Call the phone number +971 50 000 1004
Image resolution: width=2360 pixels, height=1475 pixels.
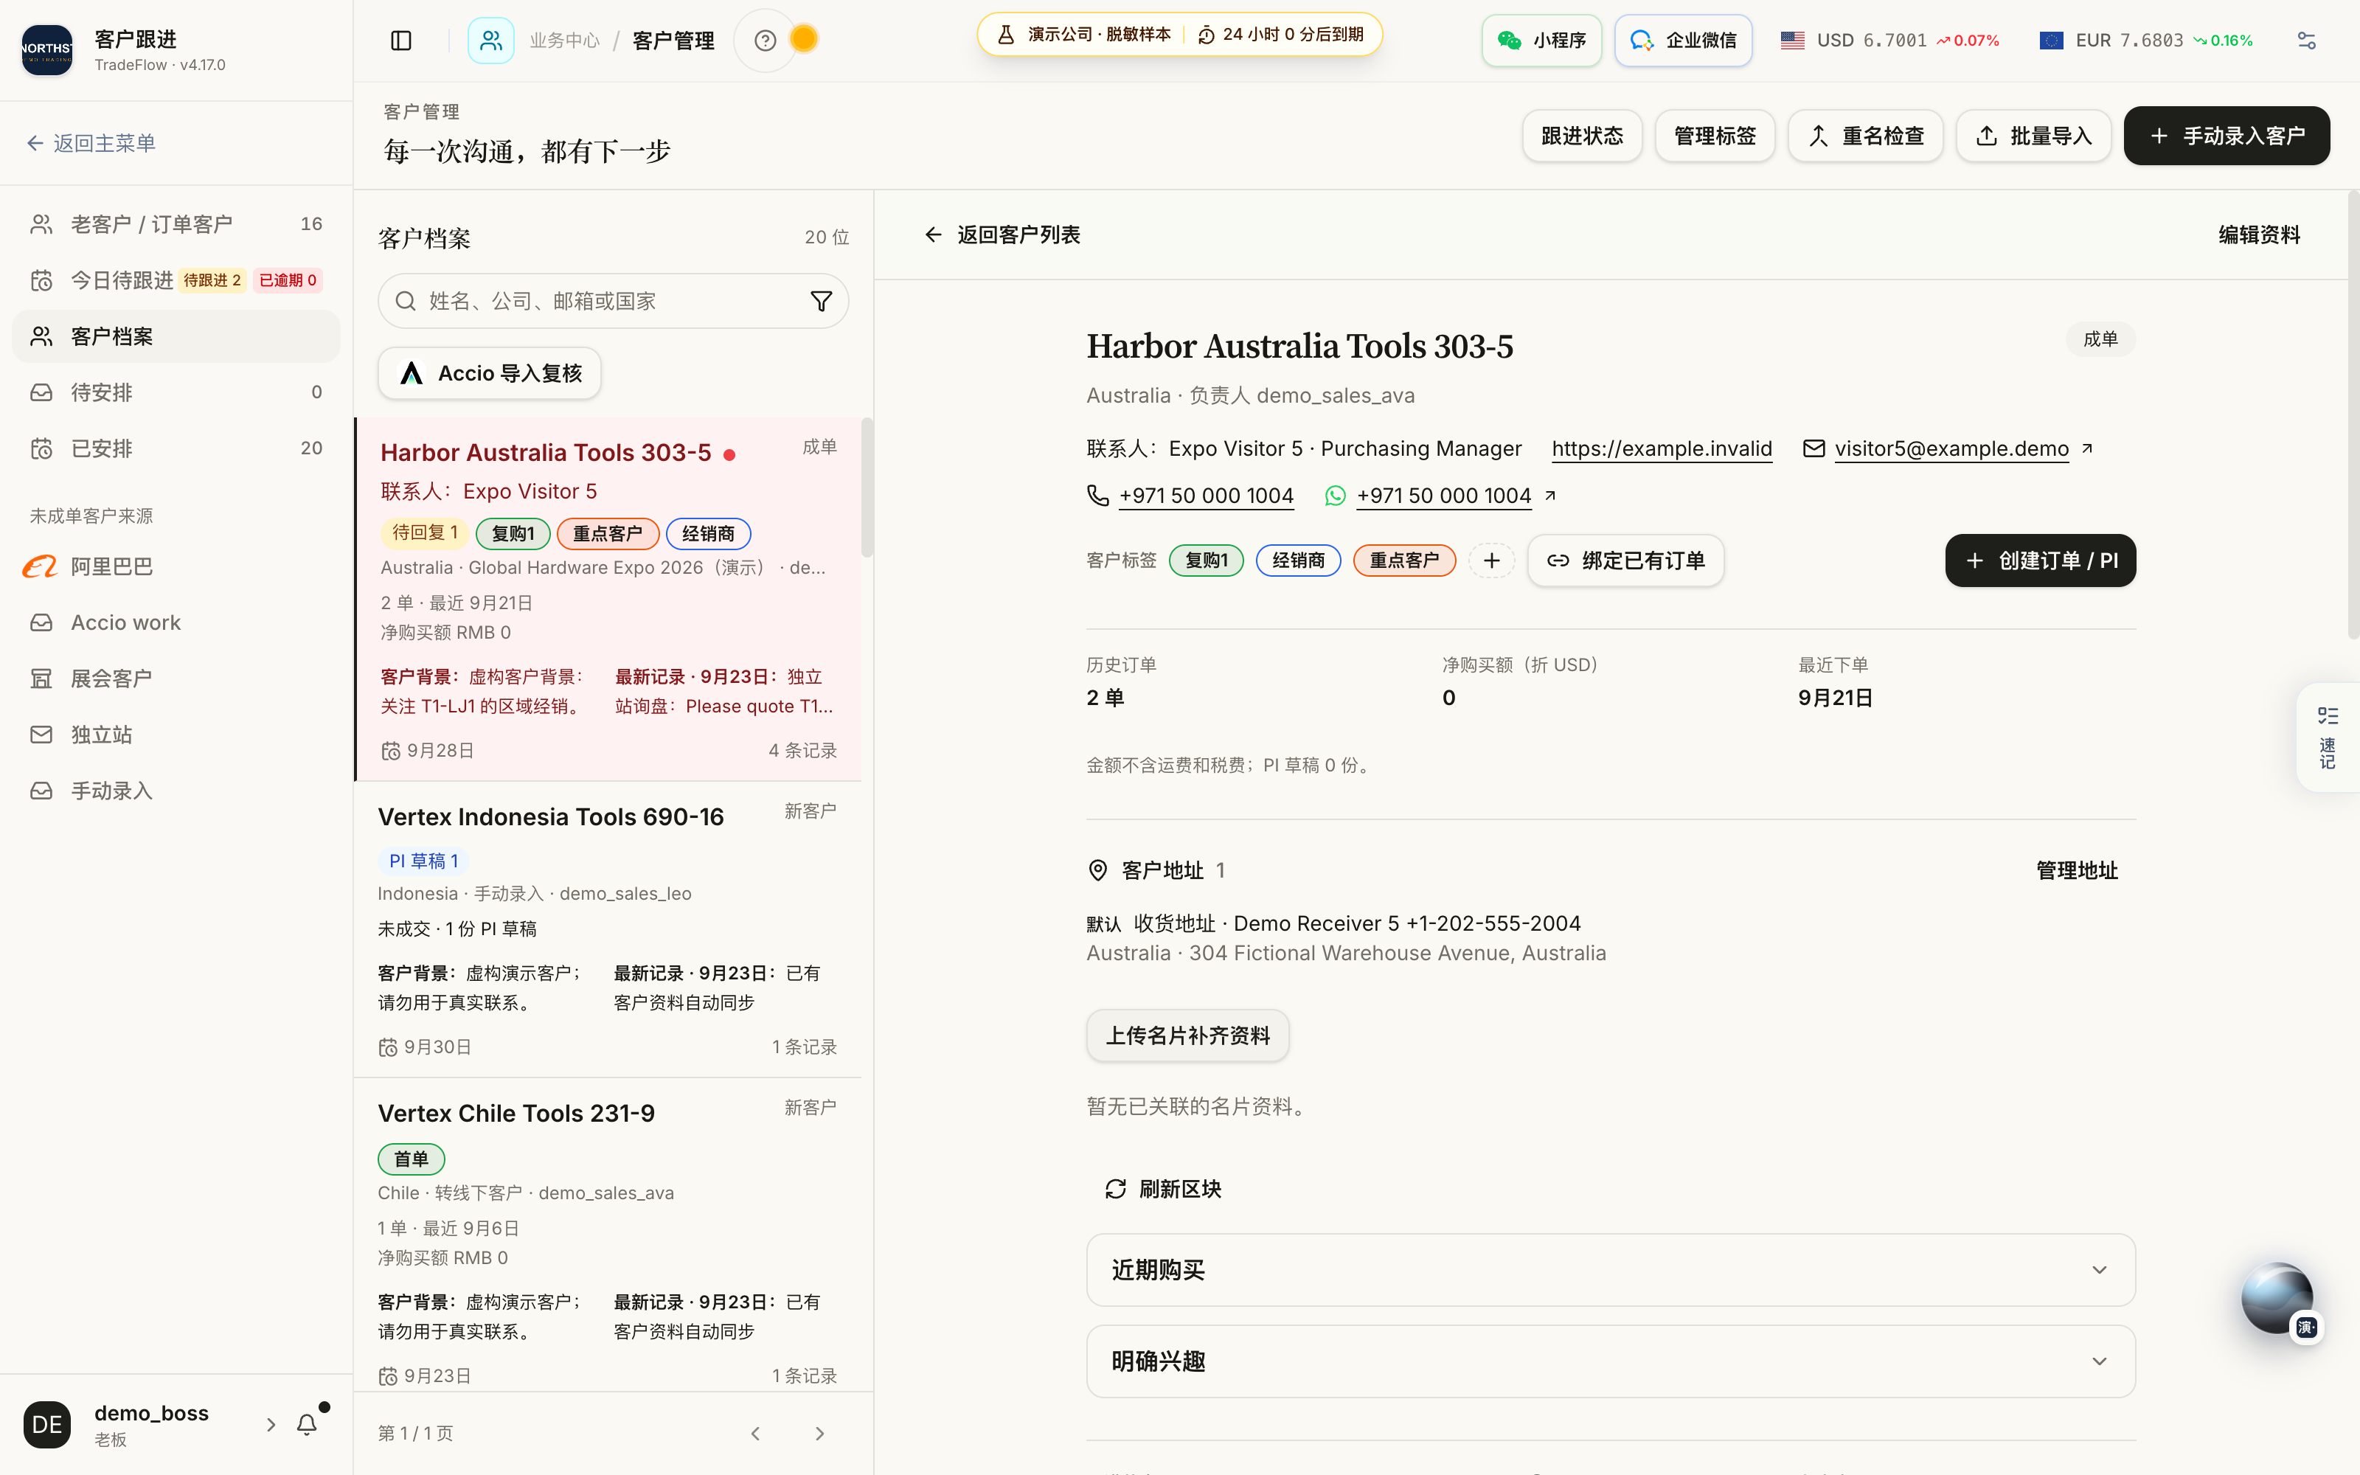pyautogui.click(x=1207, y=496)
